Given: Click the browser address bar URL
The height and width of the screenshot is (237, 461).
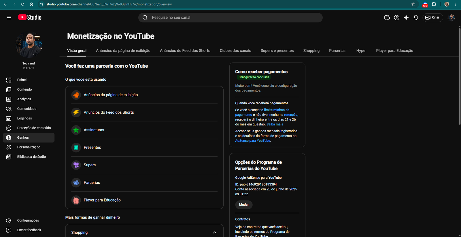Looking at the screenshot, I should point(109,4).
